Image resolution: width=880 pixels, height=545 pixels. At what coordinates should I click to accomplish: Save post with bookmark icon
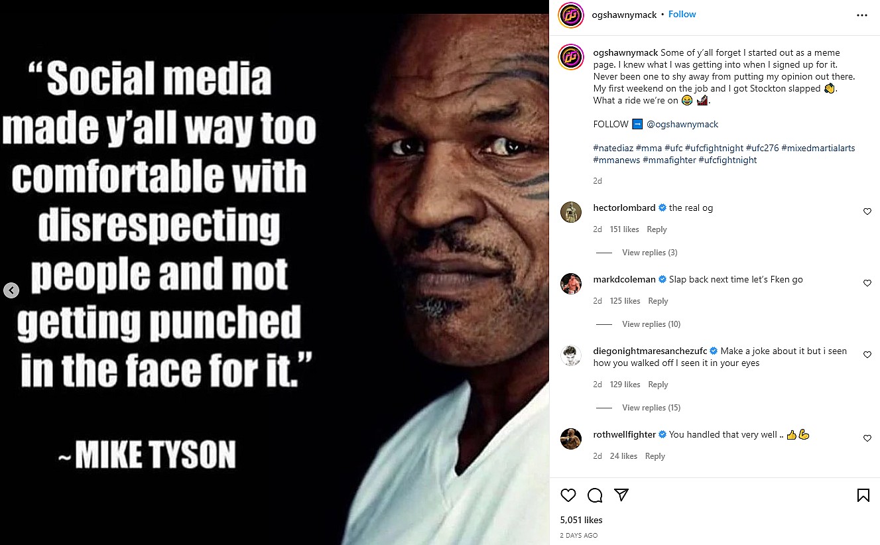(863, 495)
